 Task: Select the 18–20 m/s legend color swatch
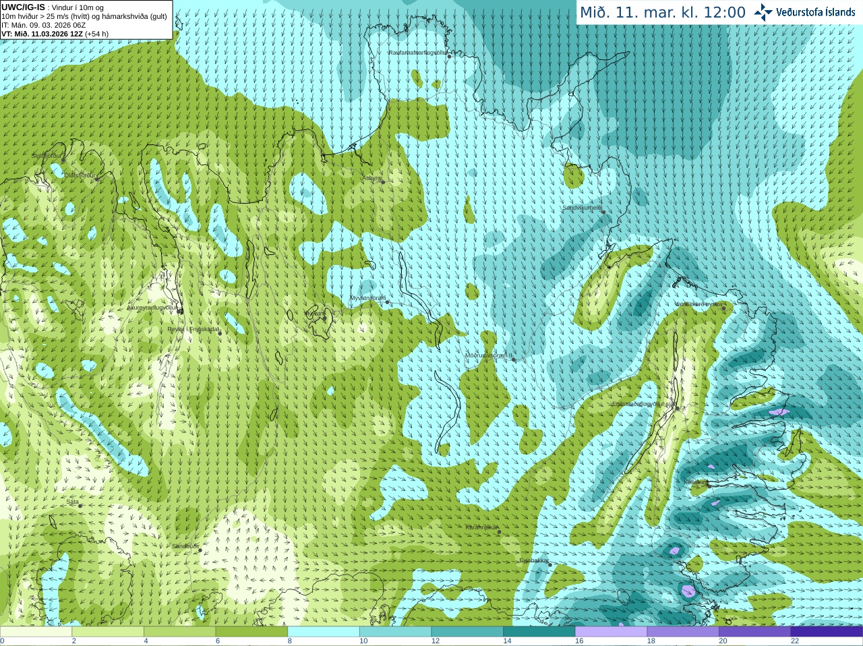pyautogui.click(x=683, y=632)
